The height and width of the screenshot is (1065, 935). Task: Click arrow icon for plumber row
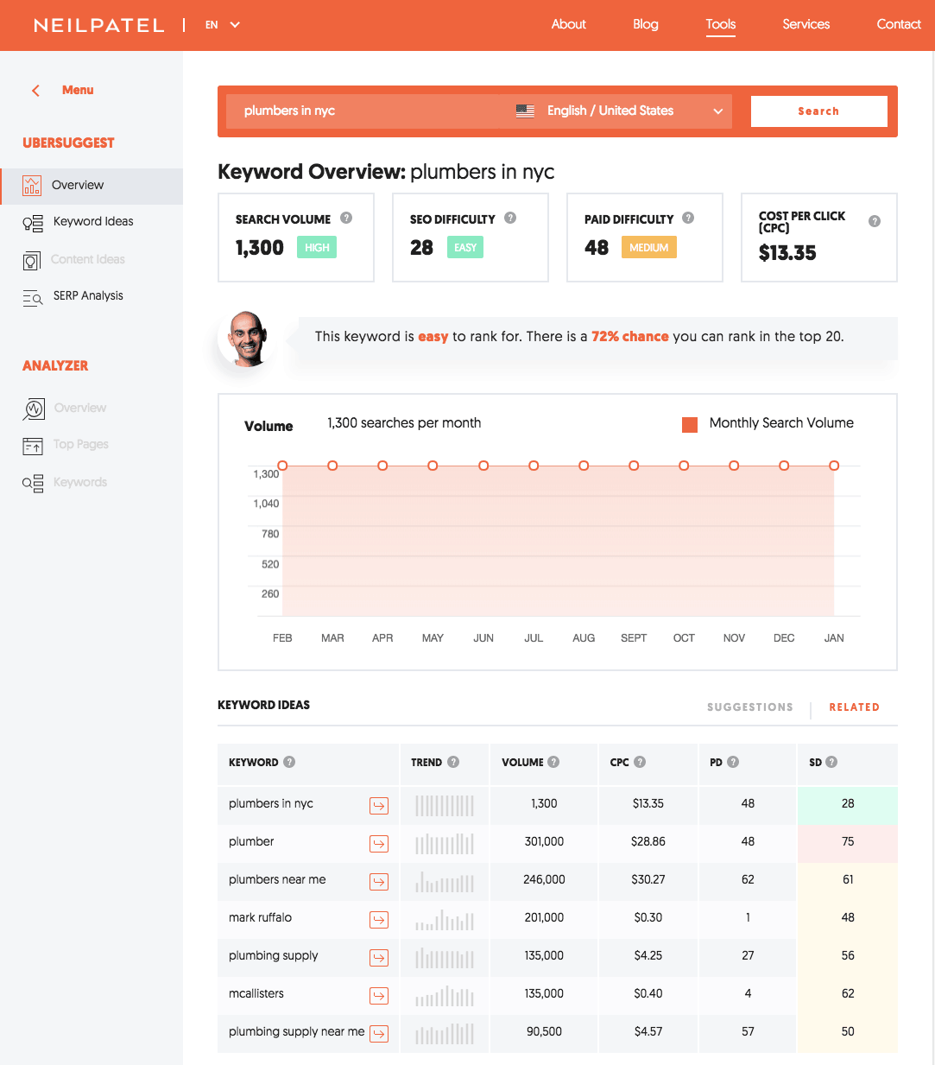coord(379,844)
